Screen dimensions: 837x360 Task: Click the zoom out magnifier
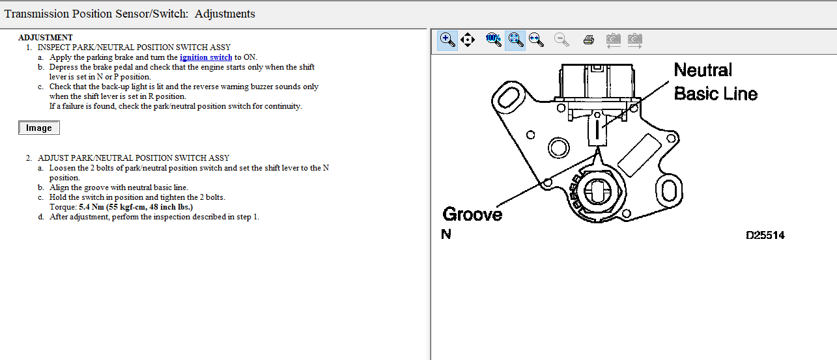[x=561, y=40]
